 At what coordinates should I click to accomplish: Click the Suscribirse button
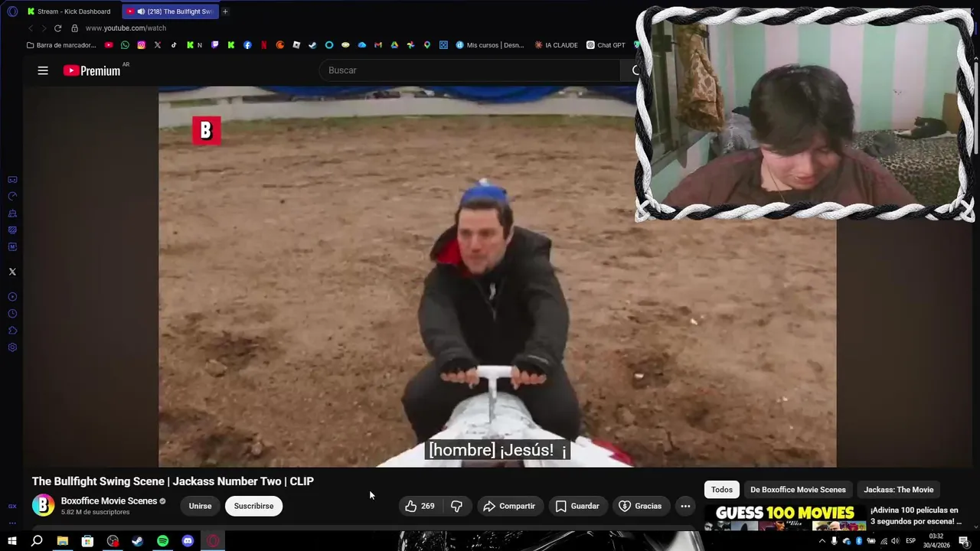(253, 506)
